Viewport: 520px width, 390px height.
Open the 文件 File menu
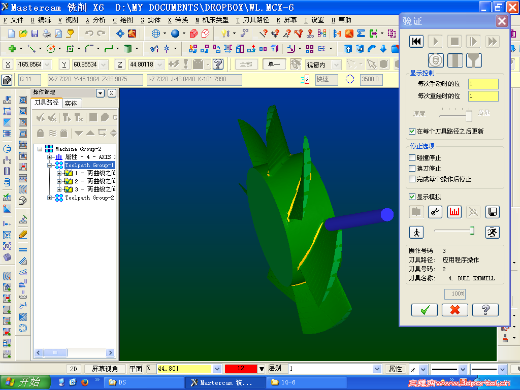[13, 20]
